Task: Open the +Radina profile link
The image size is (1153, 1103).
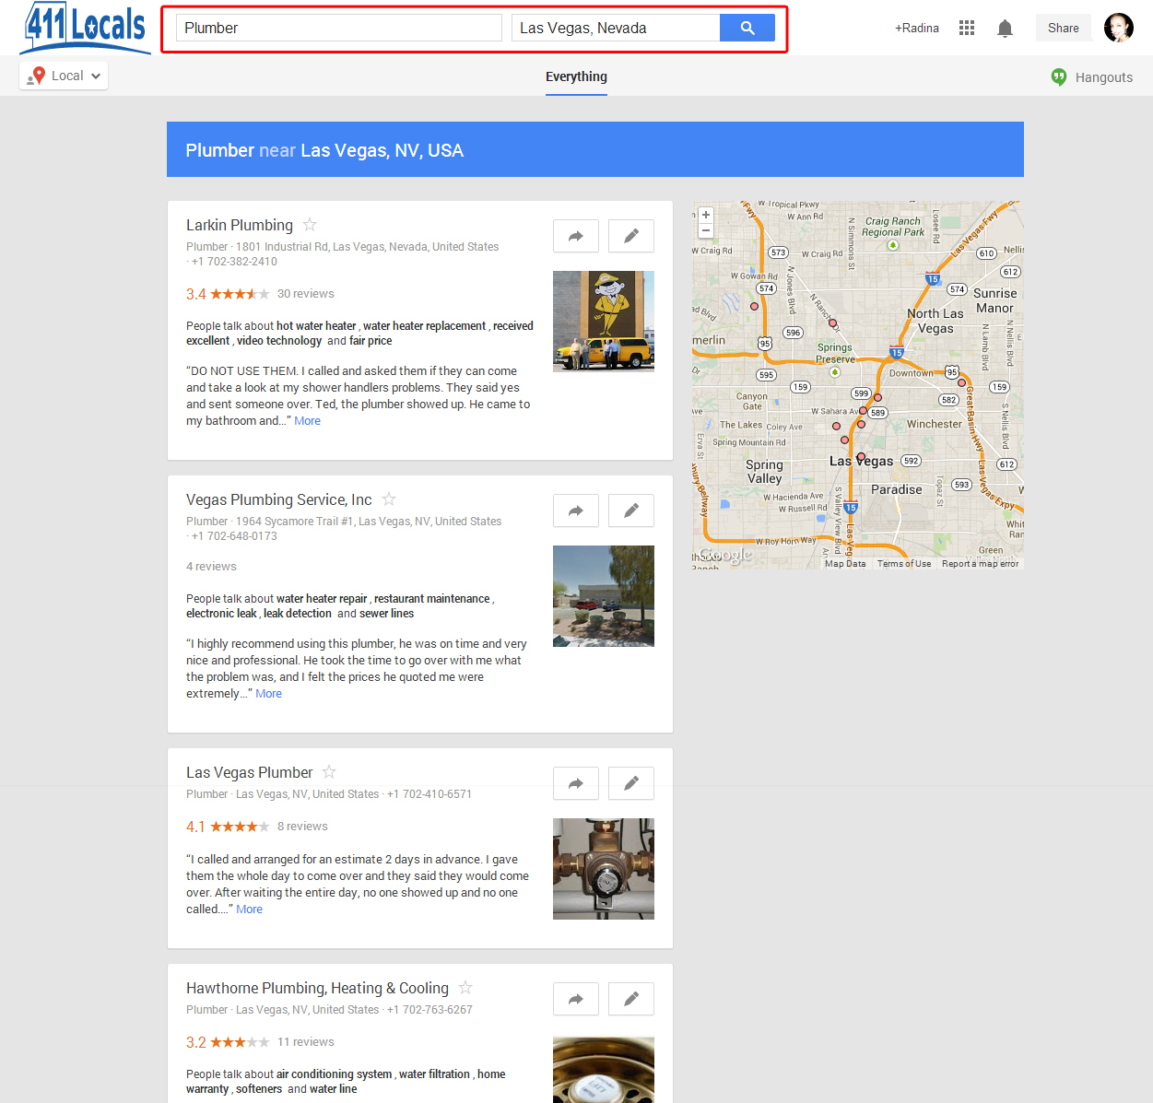Action: 917,29
